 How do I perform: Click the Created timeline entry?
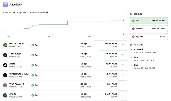click(x=145, y=51)
